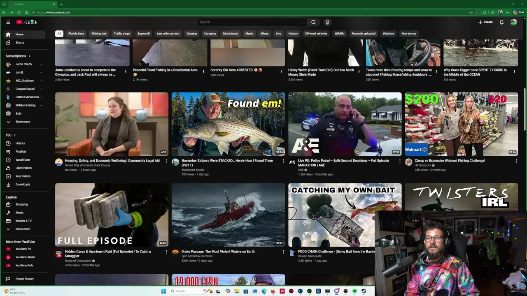Click the search magnifier button

tap(313, 22)
